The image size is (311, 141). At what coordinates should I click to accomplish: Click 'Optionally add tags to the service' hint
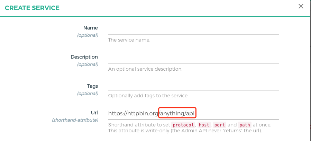pos(148,96)
